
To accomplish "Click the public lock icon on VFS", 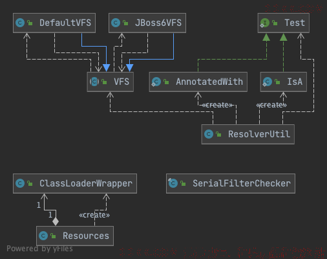I will 104,82.
